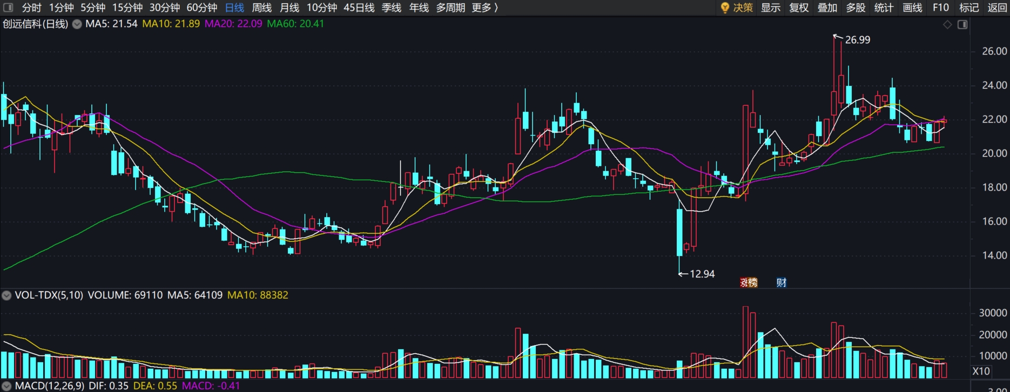Screen dimensions: 1010x392
Task: Switch to 1分钟 period
Action: pos(61,8)
